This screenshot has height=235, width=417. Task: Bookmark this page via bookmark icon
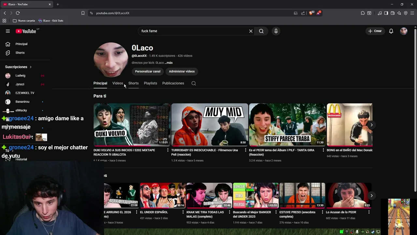tap(83, 13)
